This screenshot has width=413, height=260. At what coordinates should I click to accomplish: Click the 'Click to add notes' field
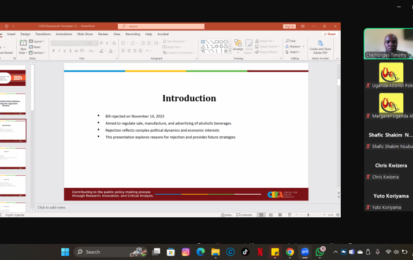[x=52, y=207]
